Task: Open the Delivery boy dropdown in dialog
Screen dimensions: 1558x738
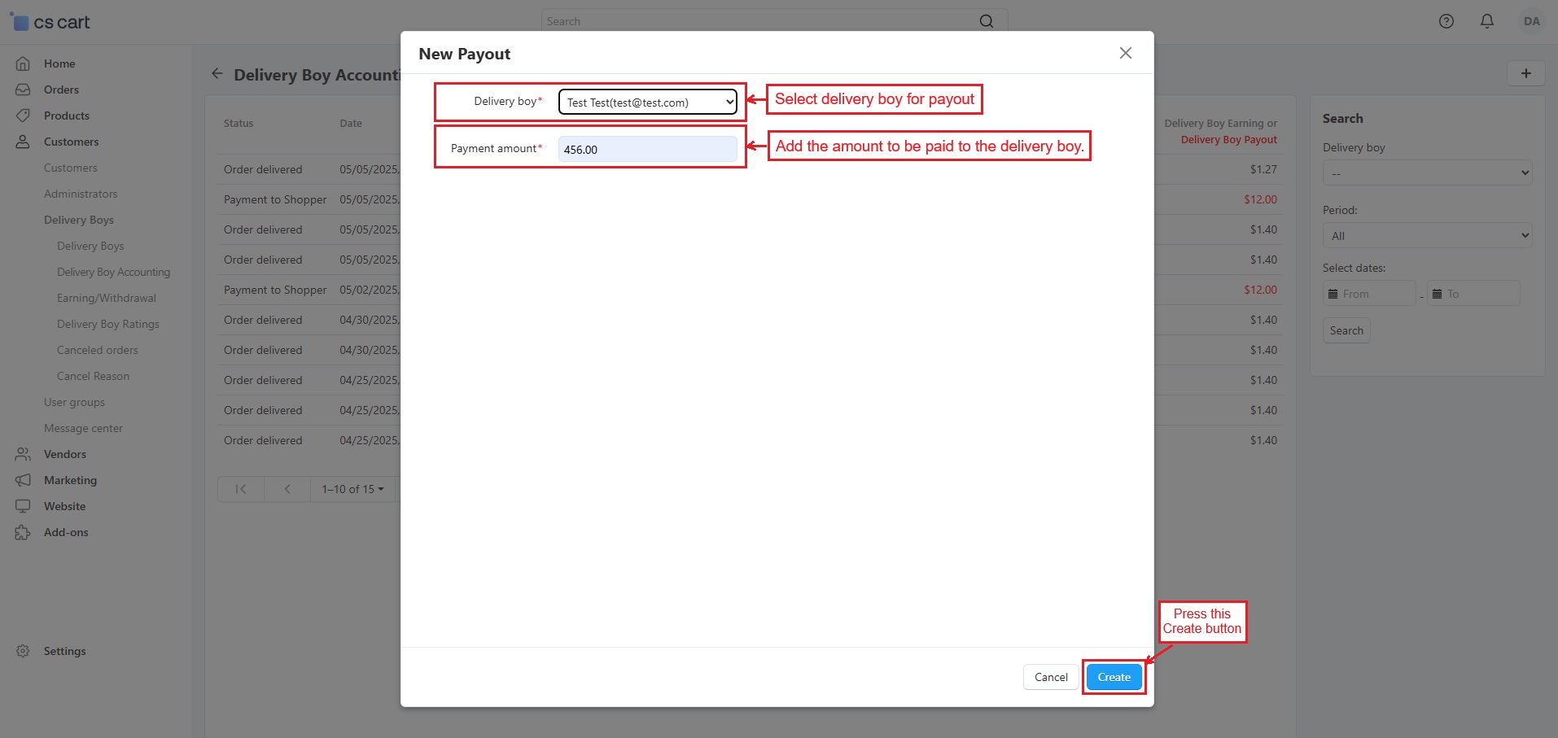Action: tap(647, 103)
